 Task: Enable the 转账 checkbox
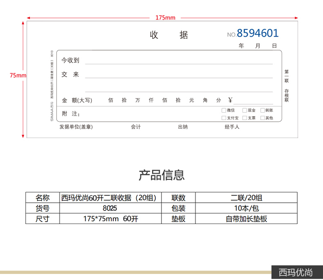(x=262, y=110)
